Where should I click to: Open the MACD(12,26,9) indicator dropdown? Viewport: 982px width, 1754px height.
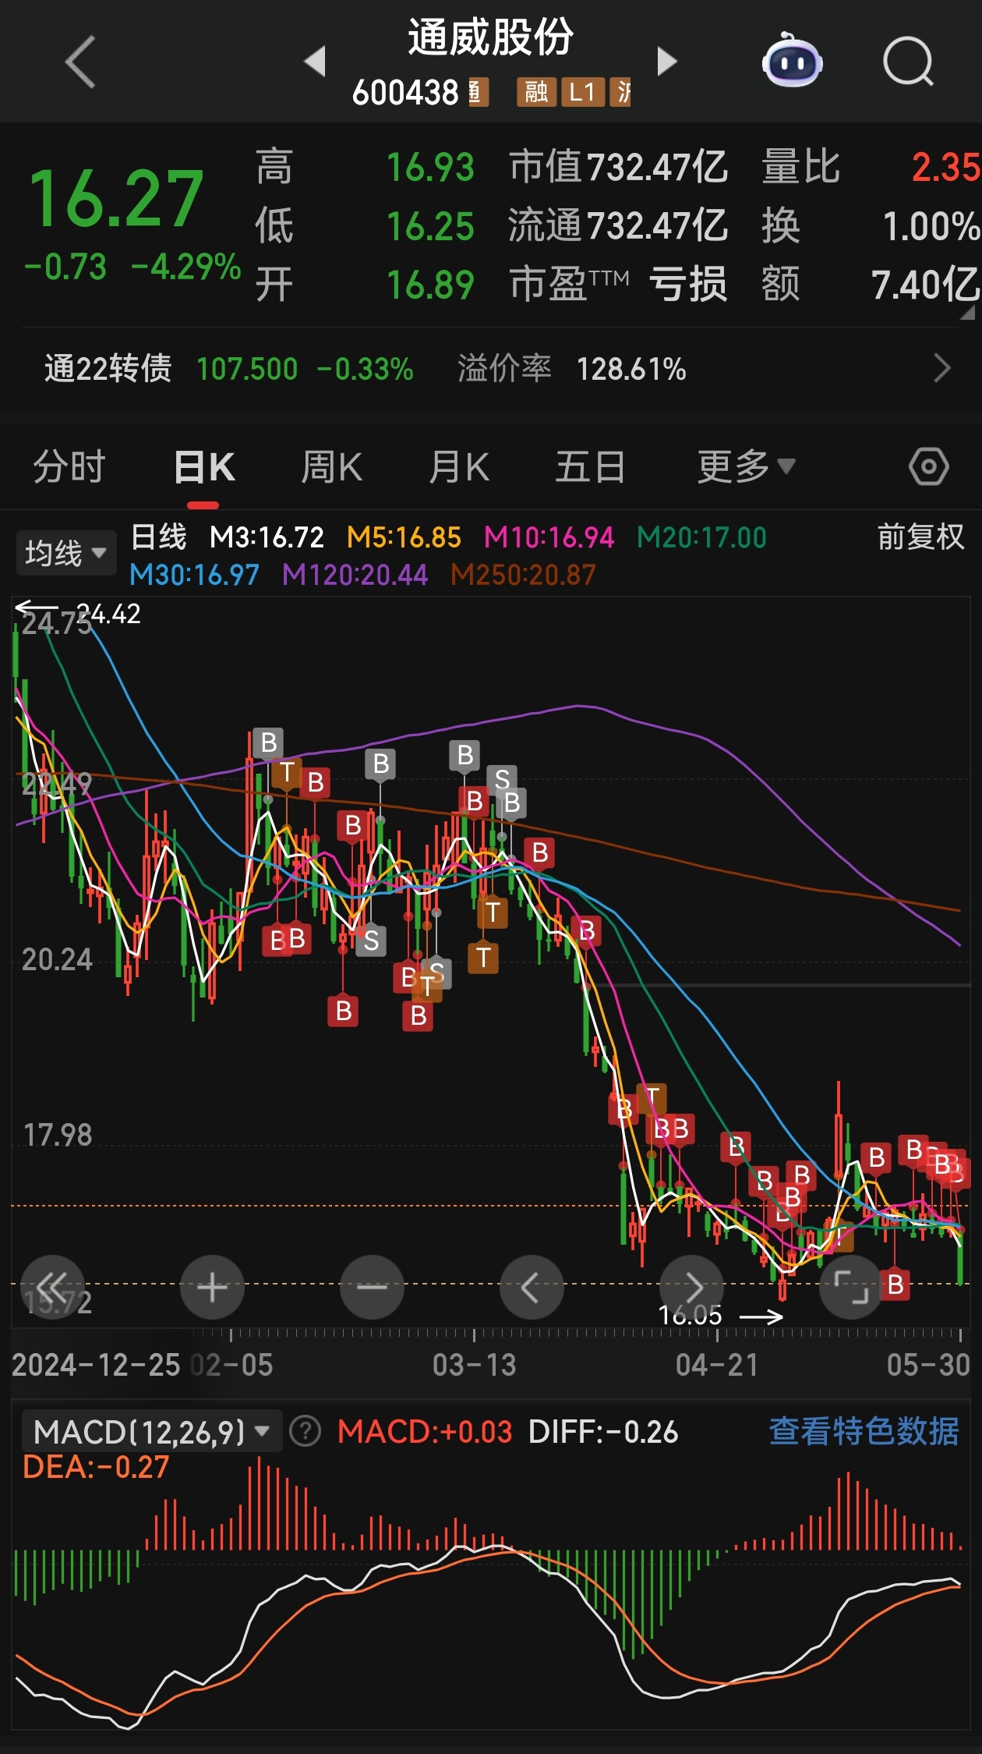tap(151, 1432)
